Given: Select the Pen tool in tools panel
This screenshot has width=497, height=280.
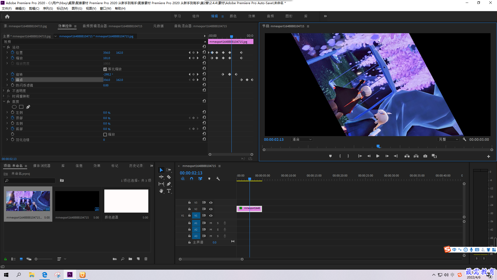Looking at the screenshot, I should pos(169,184).
